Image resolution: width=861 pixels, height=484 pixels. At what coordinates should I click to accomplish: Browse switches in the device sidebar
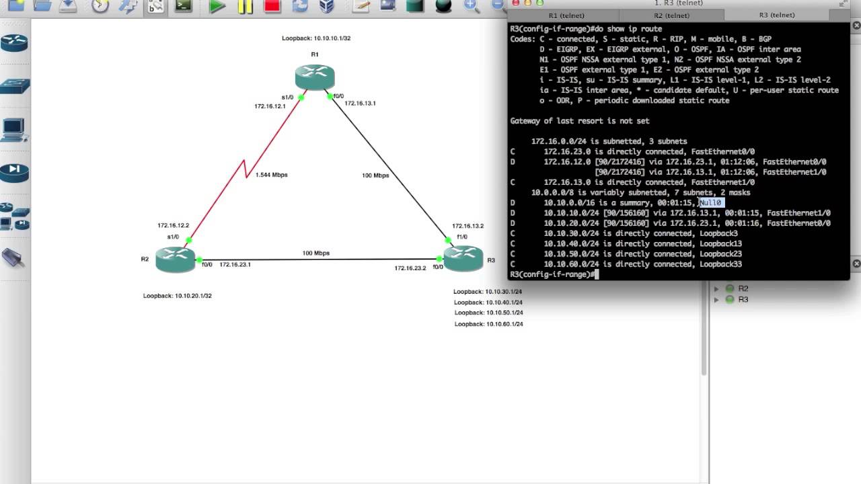point(15,86)
